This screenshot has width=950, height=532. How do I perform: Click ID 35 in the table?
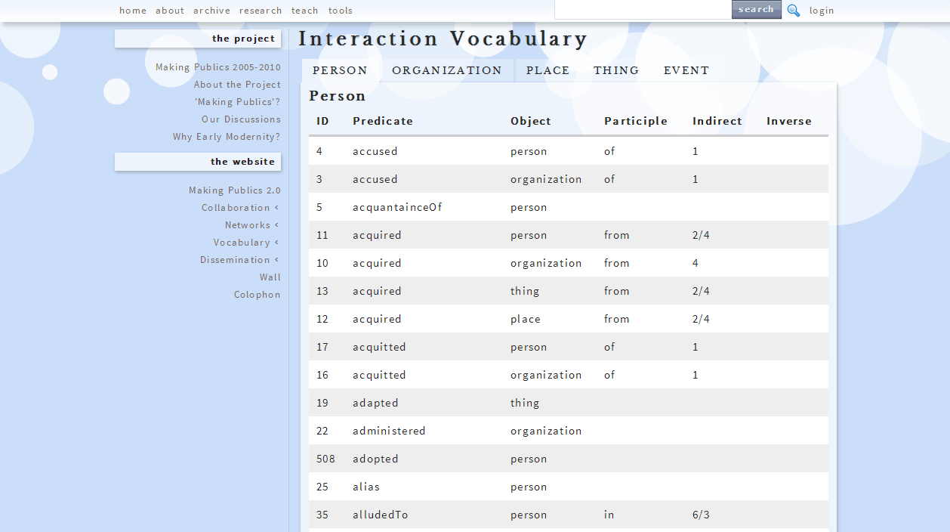[322, 515]
